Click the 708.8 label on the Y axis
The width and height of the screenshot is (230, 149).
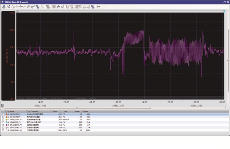click(12, 13)
